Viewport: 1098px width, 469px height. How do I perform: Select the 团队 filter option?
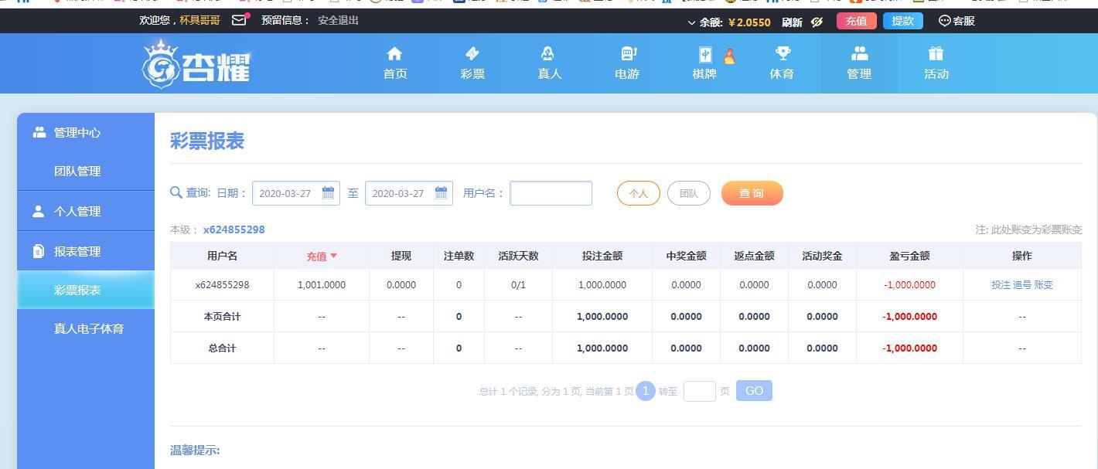coord(689,193)
